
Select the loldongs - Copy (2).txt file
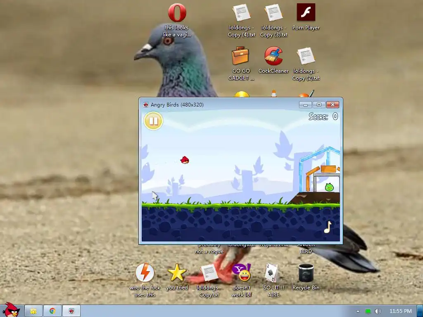(306, 64)
